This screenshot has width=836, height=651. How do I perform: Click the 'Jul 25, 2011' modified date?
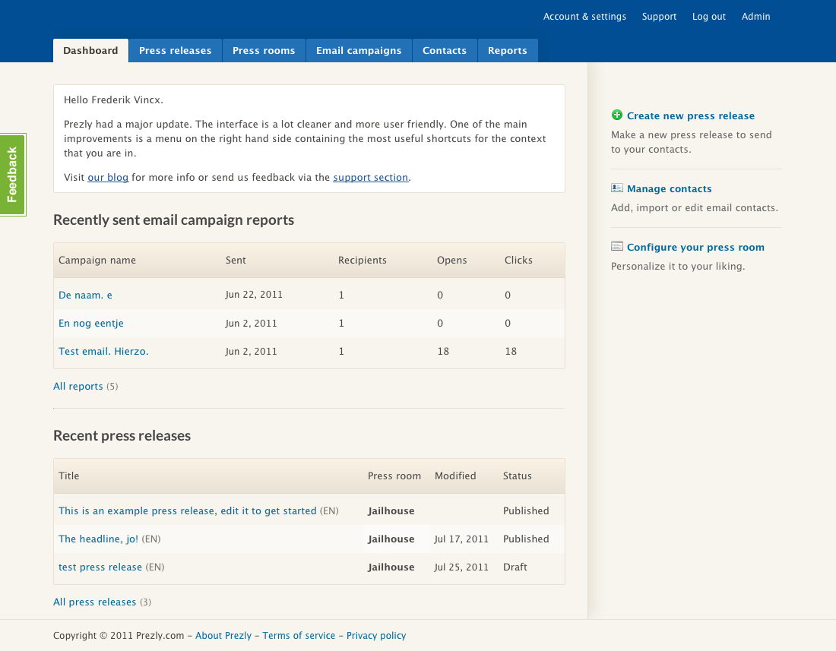(461, 567)
